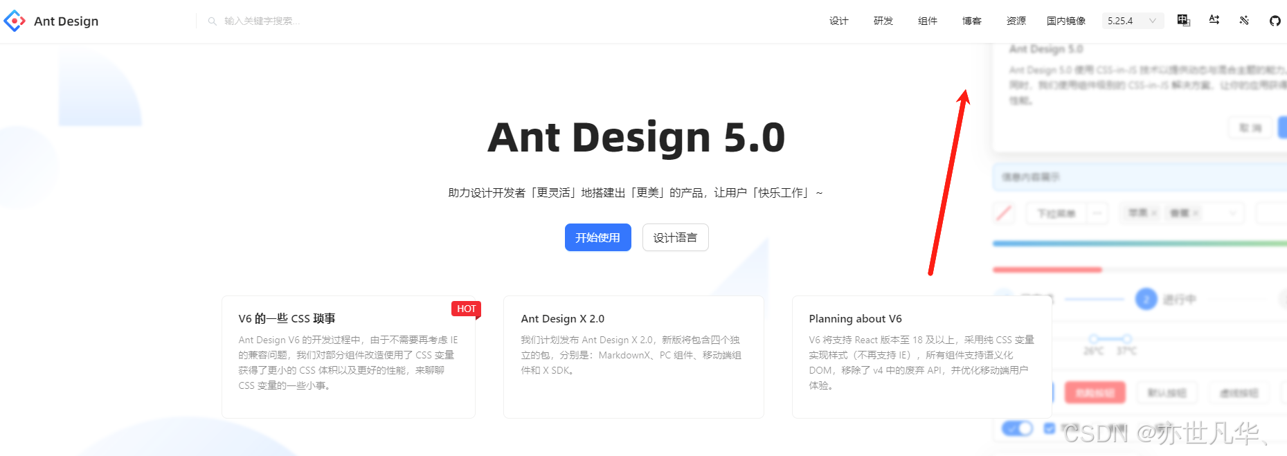
Task: Open theme switcher magic wand icon
Action: (1244, 21)
